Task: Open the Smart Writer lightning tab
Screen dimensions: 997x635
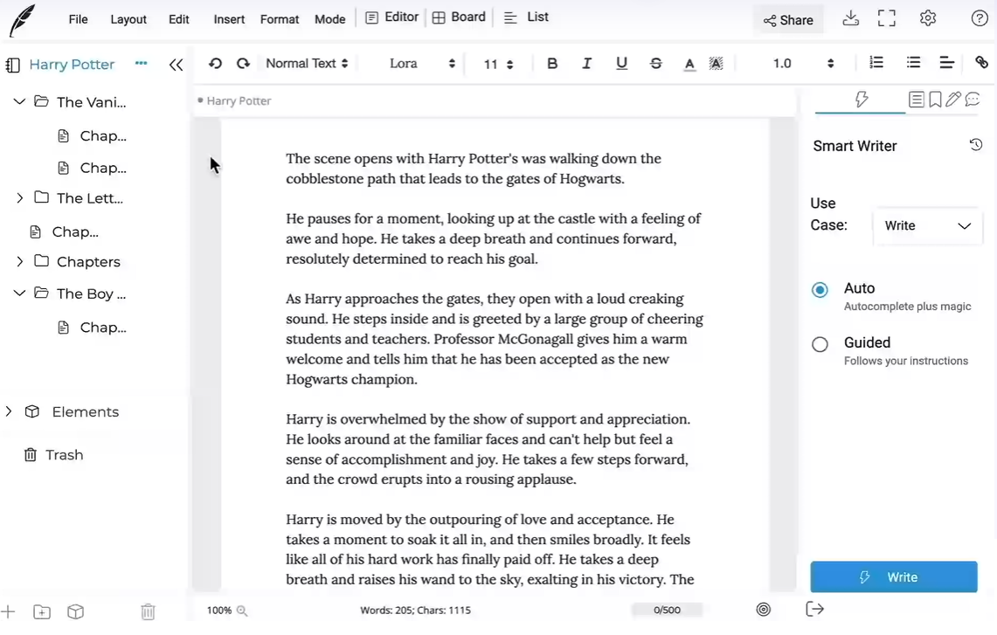Action: 861,100
